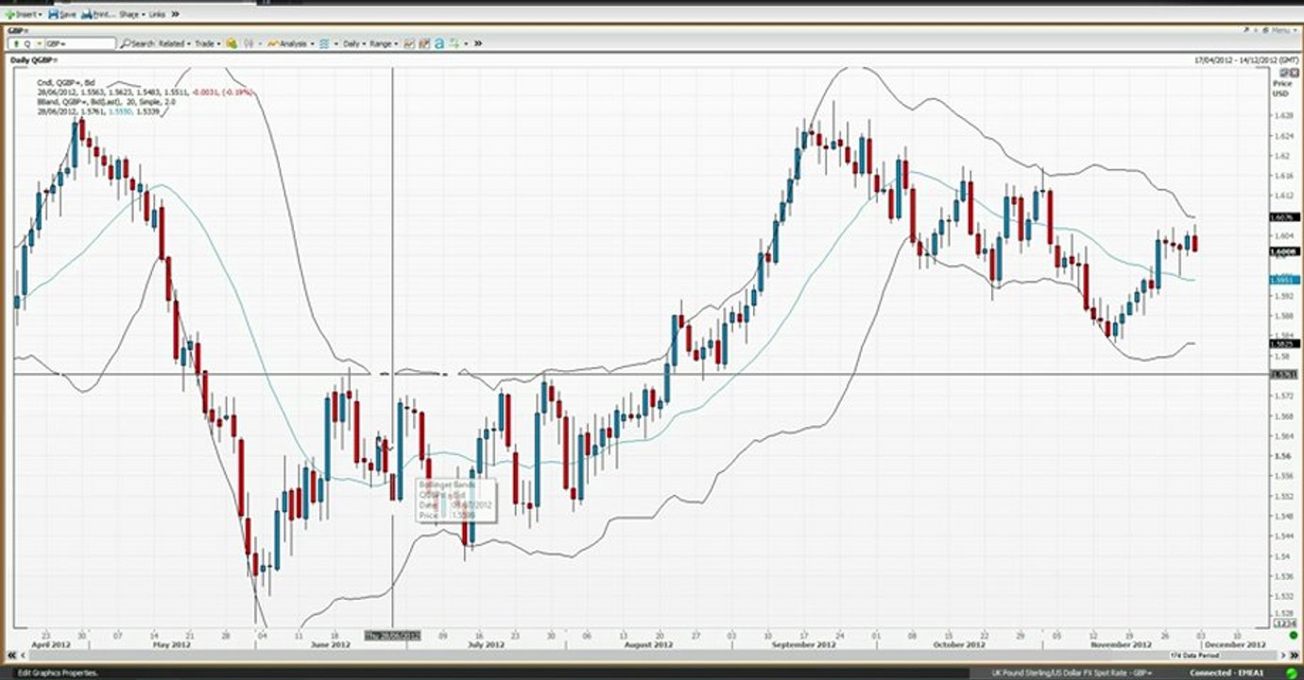Open the Related dropdown
1304x680 pixels.
[x=175, y=43]
